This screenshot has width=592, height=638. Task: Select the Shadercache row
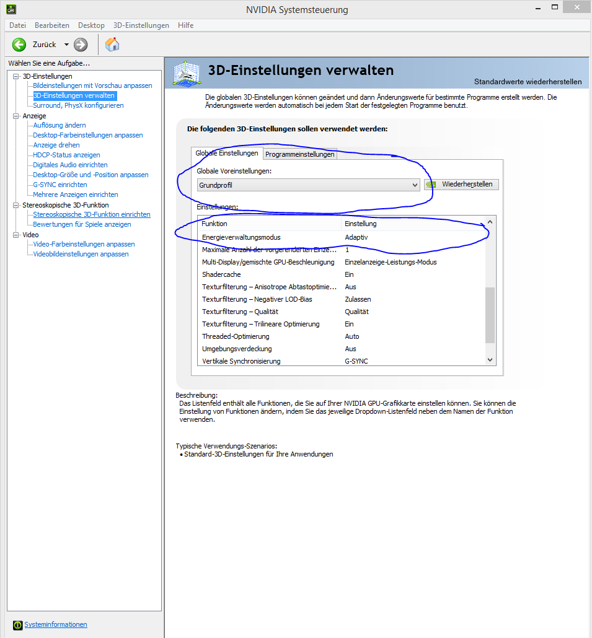click(x=341, y=274)
